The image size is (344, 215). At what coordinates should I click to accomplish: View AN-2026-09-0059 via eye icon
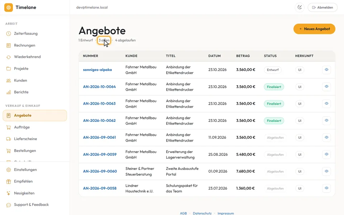point(326,154)
